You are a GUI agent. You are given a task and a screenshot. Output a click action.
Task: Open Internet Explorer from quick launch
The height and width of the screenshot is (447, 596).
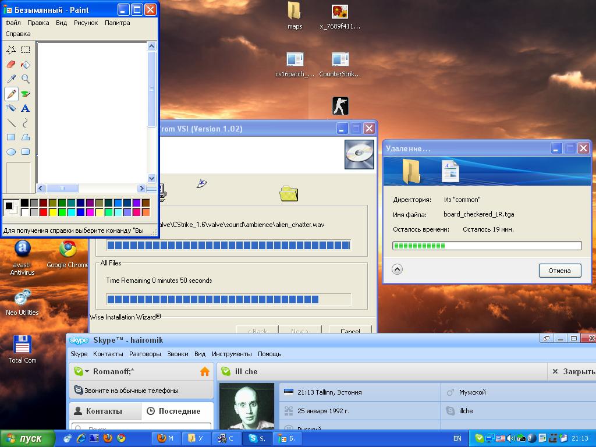[x=81, y=438]
